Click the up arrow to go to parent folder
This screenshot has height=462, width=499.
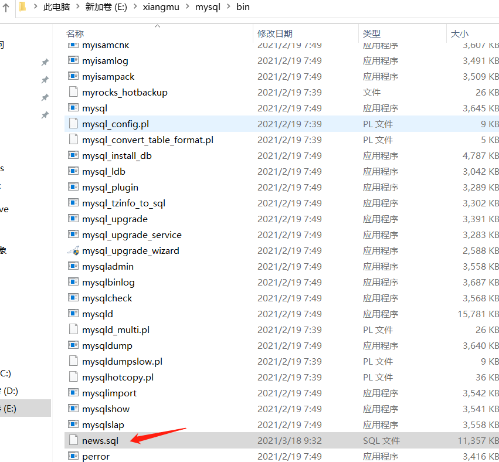[x=6, y=7]
